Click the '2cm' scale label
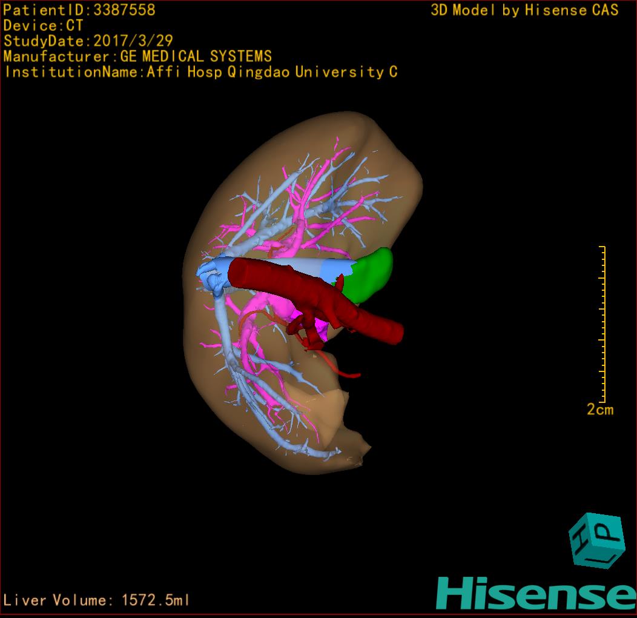The height and width of the screenshot is (618, 637). 600,410
